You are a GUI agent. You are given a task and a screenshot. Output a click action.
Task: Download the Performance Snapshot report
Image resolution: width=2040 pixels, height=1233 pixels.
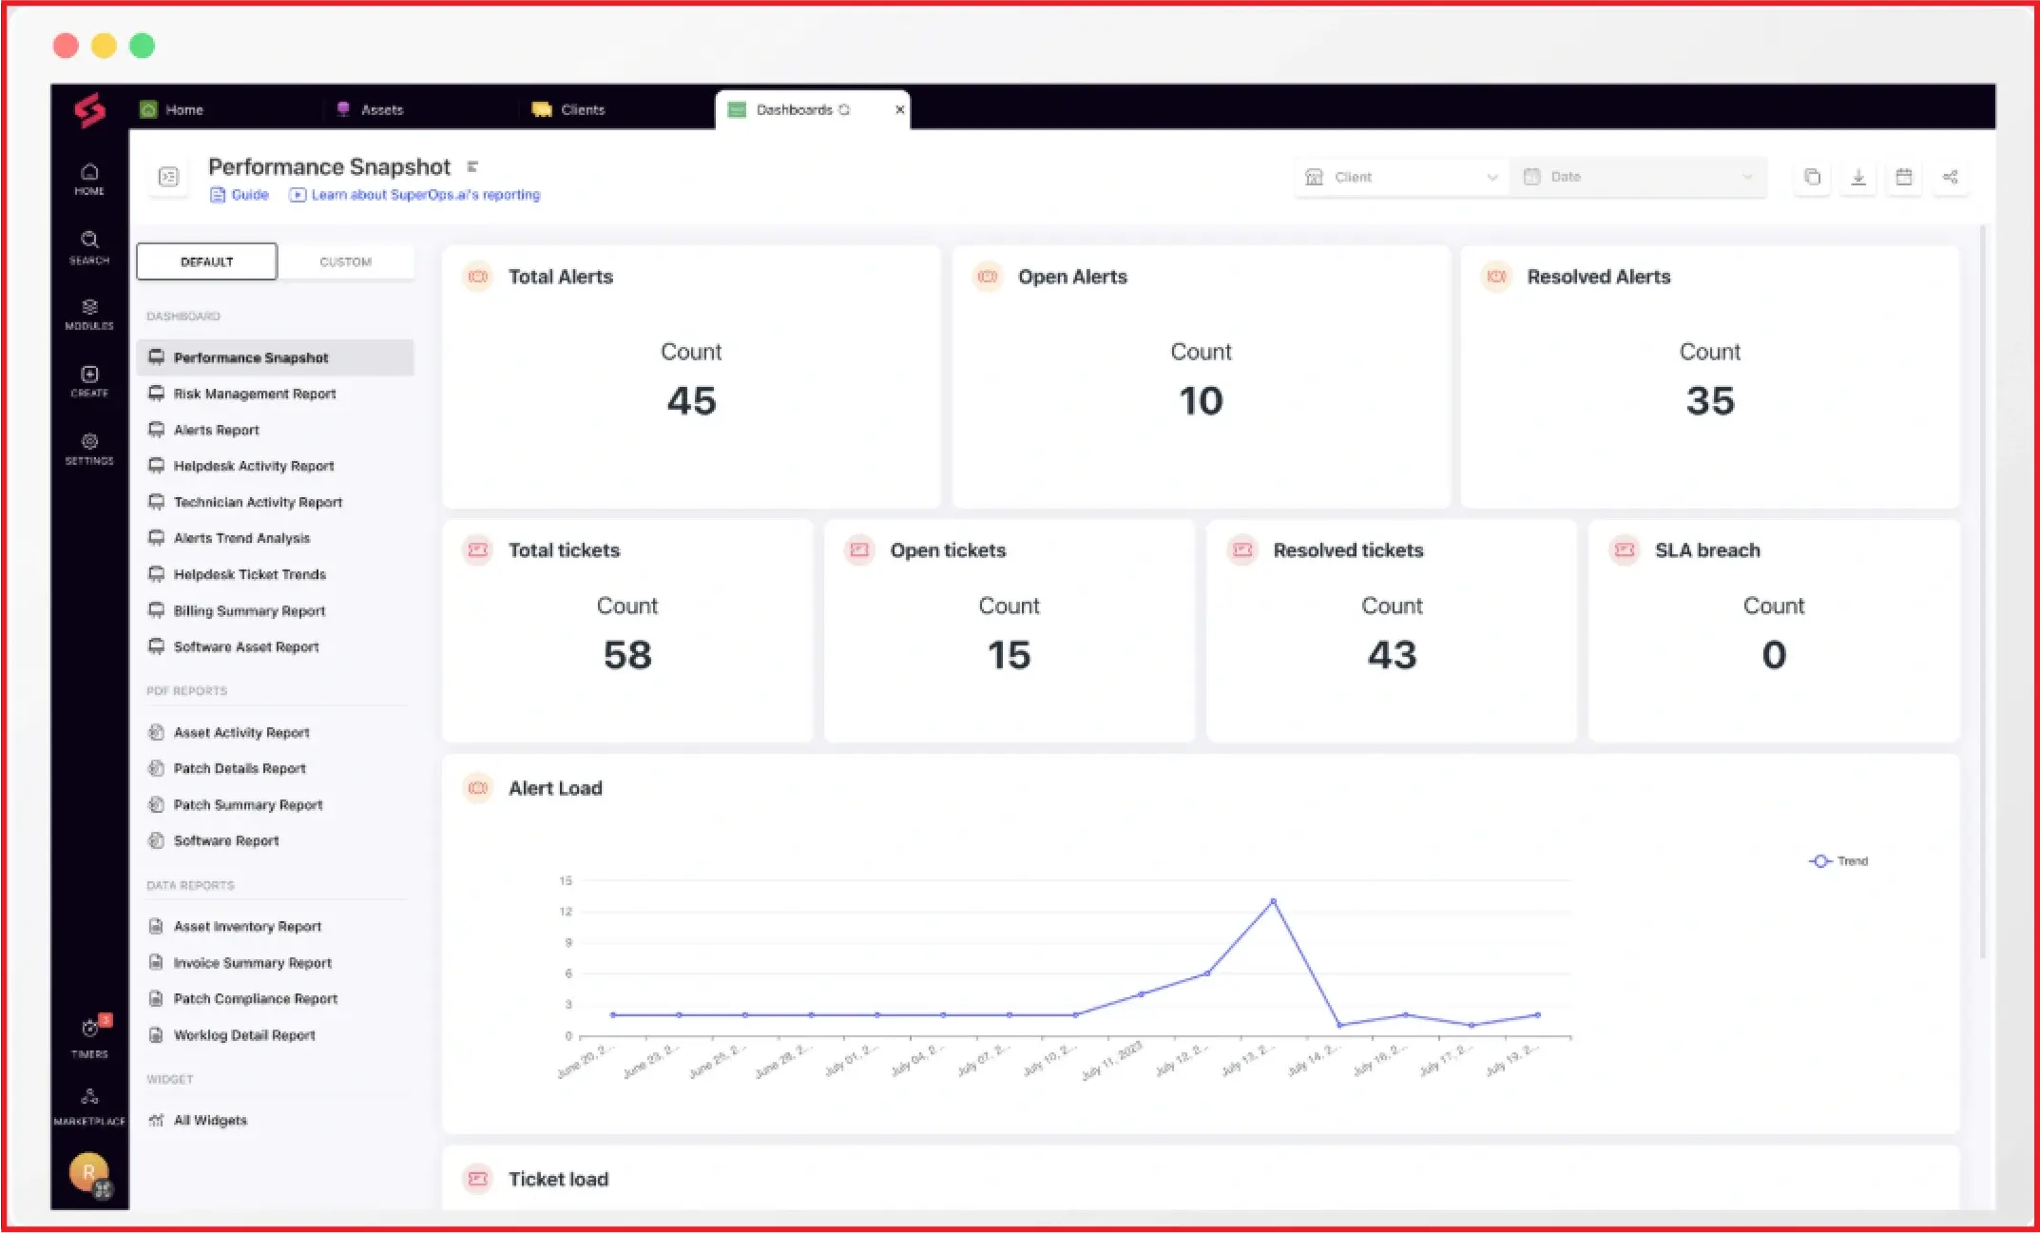pos(1857,176)
